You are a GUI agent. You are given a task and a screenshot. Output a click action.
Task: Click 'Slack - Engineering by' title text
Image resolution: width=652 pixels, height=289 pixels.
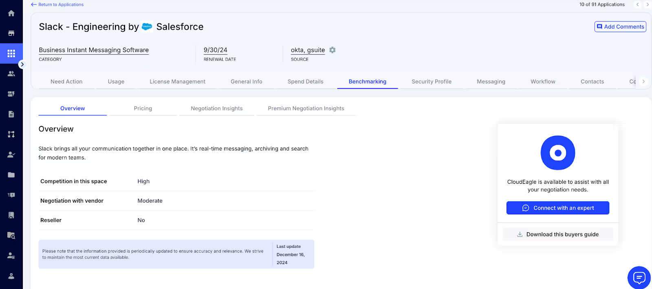click(89, 26)
